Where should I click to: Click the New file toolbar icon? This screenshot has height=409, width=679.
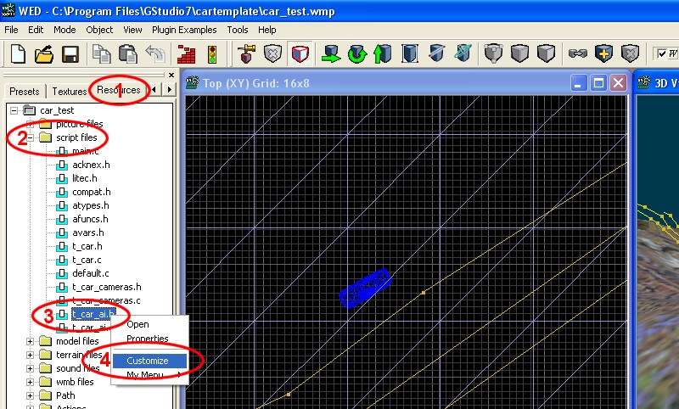[18, 54]
